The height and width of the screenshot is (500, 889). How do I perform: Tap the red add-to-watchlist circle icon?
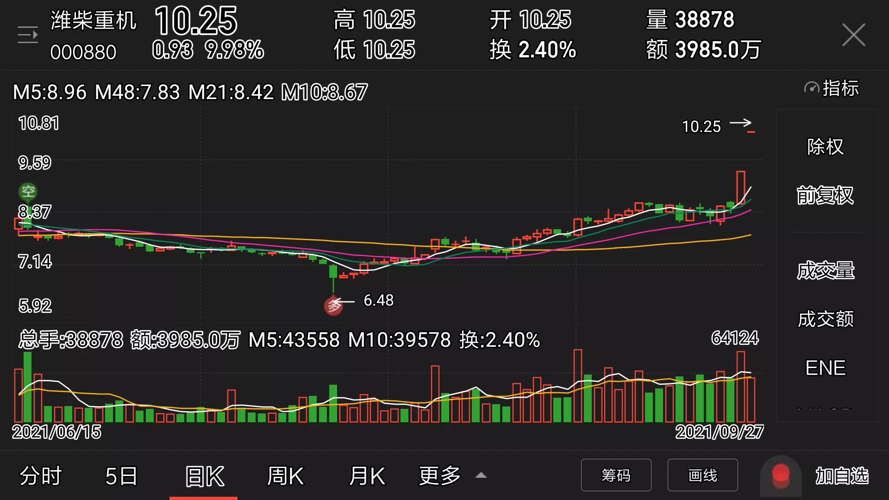click(x=781, y=475)
